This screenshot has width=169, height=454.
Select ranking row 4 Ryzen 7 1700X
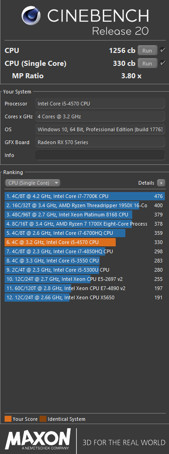pyautogui.click(x=84, y=224)
